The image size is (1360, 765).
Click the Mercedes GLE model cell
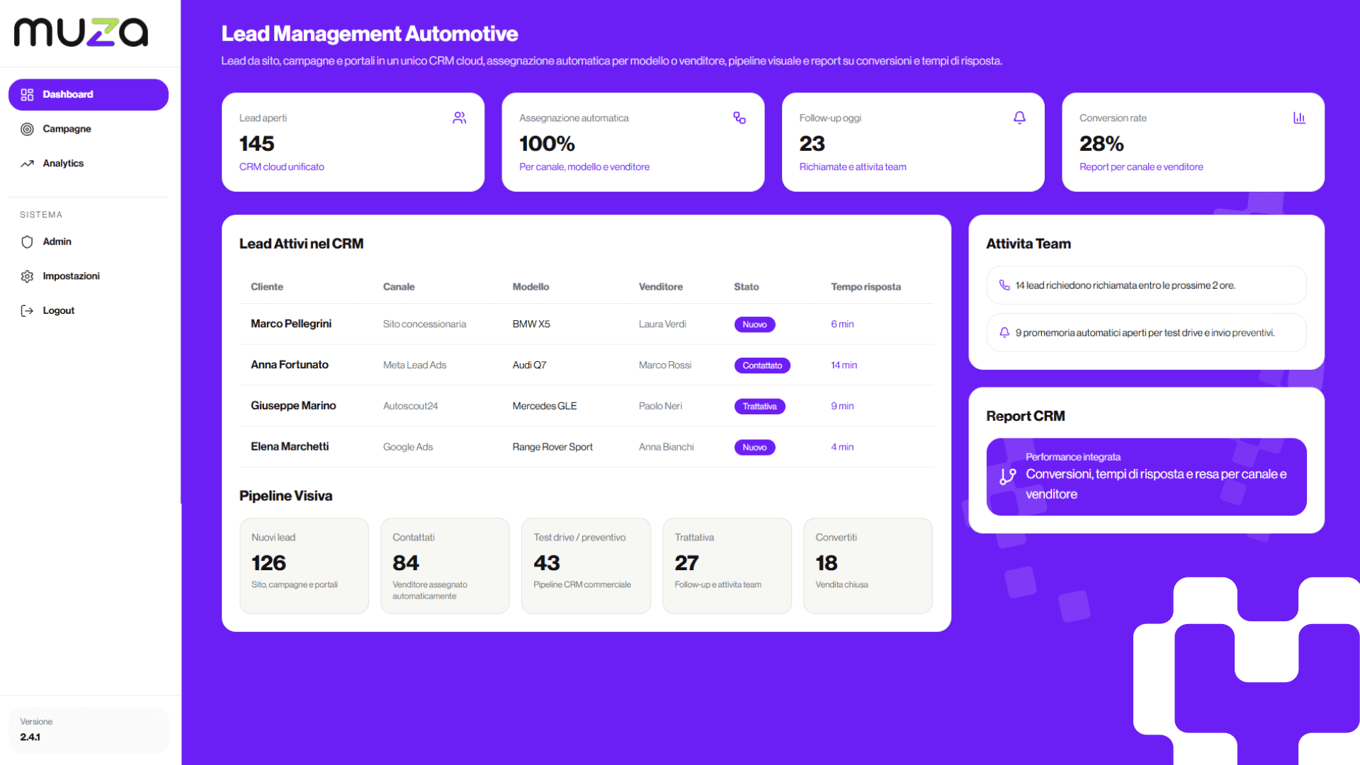tap(544, 407)
